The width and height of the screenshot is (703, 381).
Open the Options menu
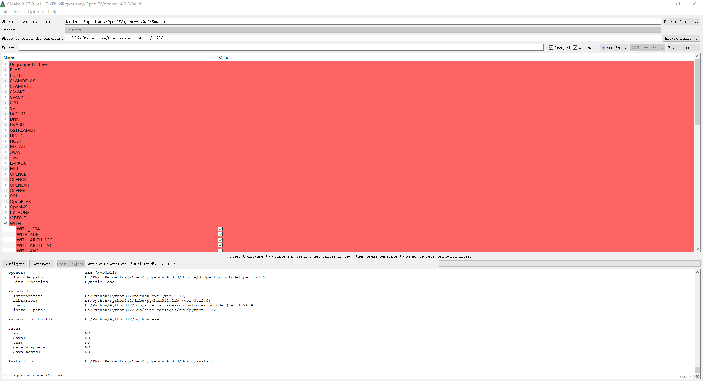[35, 12]
